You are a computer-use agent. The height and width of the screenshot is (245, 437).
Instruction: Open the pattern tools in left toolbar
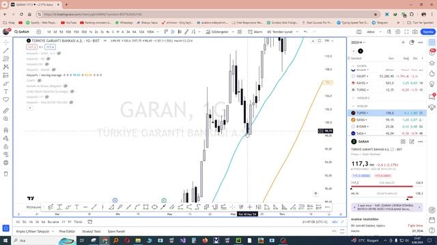point(6,67)
